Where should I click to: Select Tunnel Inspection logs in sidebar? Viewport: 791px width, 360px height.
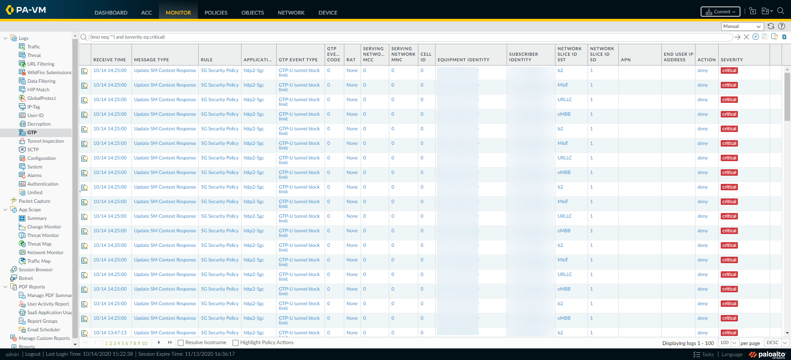45,141
